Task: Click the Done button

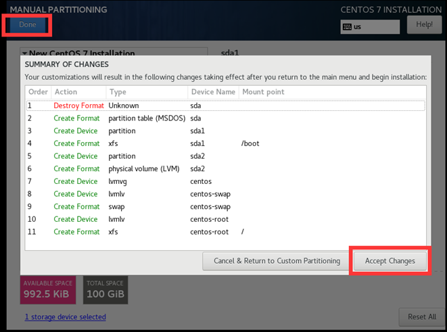Action: (28, 25)
